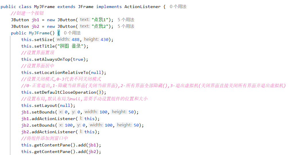Select the ActionListener interface name

pos(143,7)
